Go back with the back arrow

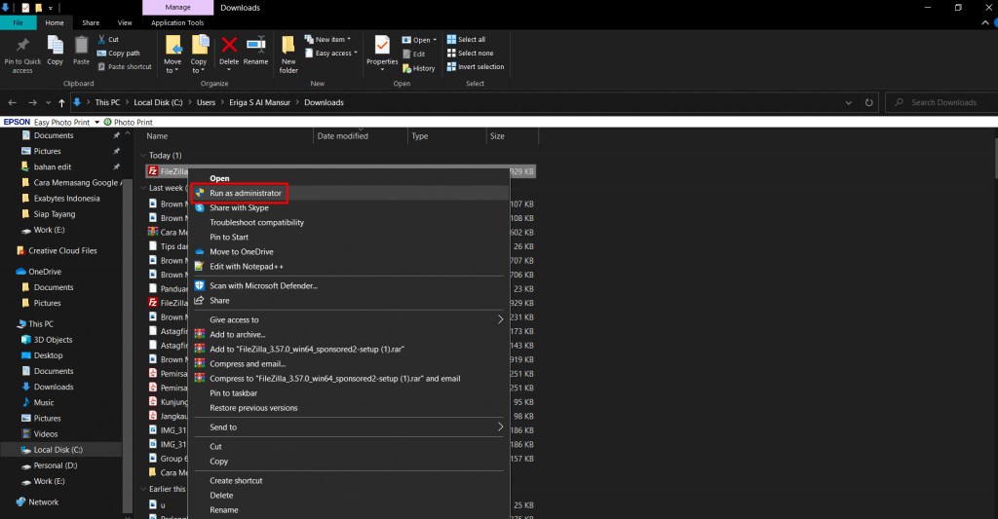[x=12, y=102]
